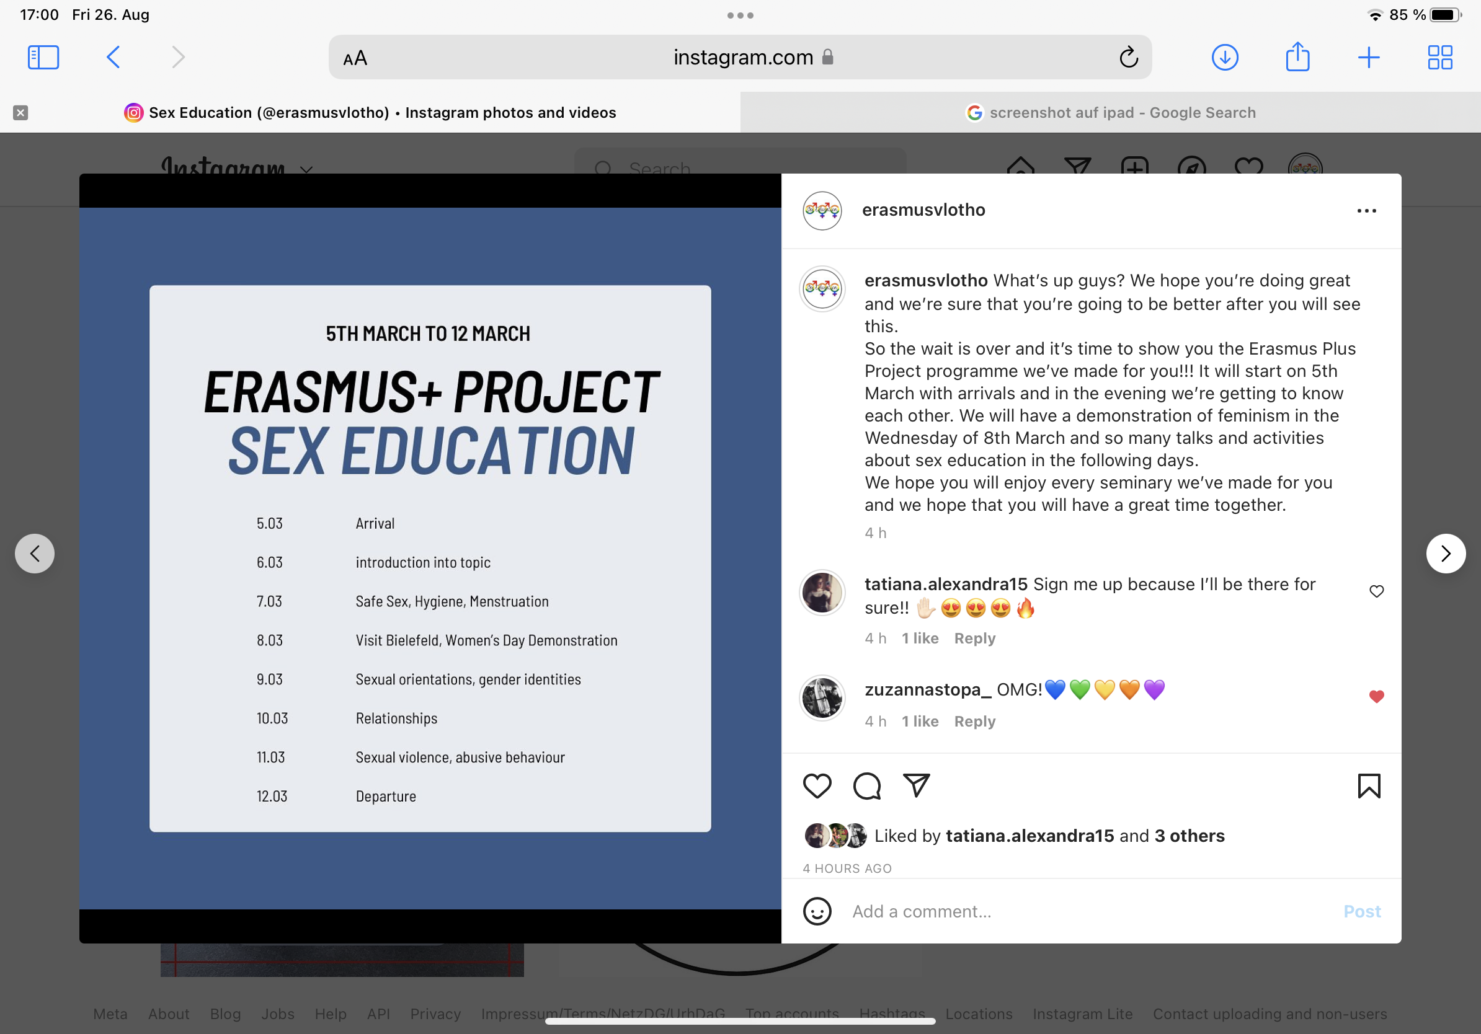The height and width of the screenshot is (1034, 1481).
Task: Click the Erasmus+ programme image
Action: pos(430,559)
